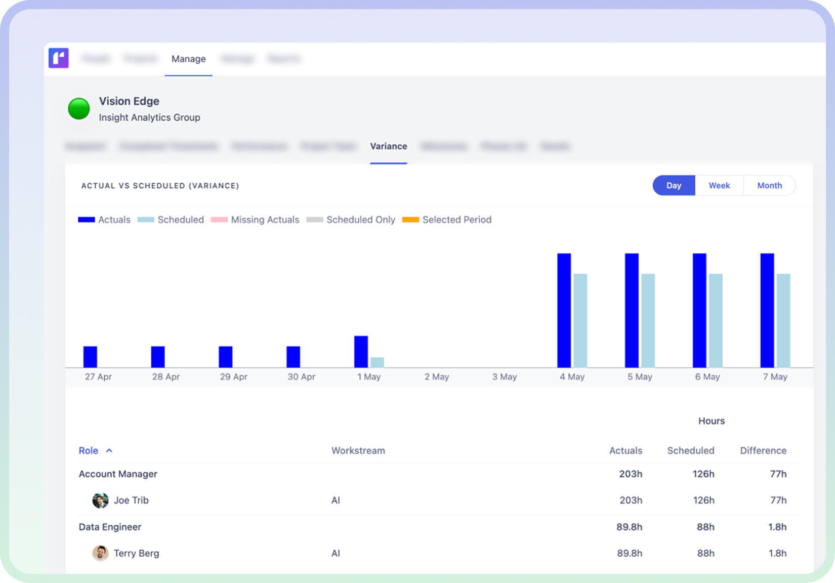Click the Insight Analytics Group client name
This screenshot has width=835, height=583.
149,117
